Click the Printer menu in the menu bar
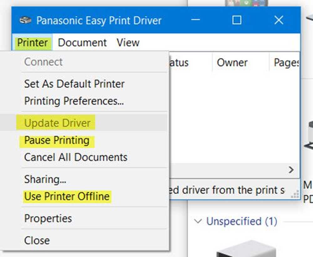This screenshot has height=257, width=313. click(33, 43)
